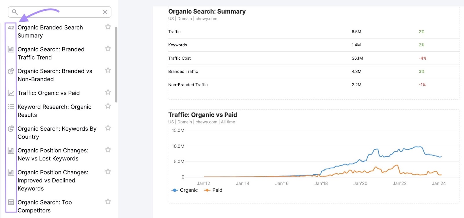
Task: Click the bar icon for New vs Lost Keywords
Action: point(11,151)
